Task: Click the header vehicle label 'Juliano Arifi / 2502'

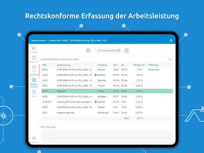Action: [x=78, y=41]
